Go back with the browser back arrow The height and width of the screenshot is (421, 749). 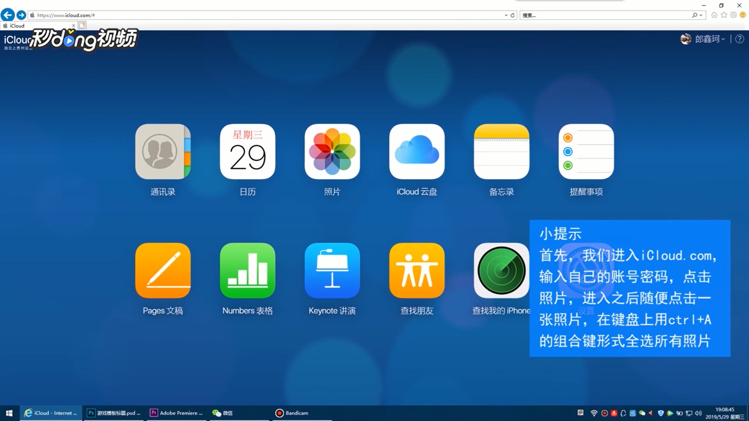click(x=8, y=15)
